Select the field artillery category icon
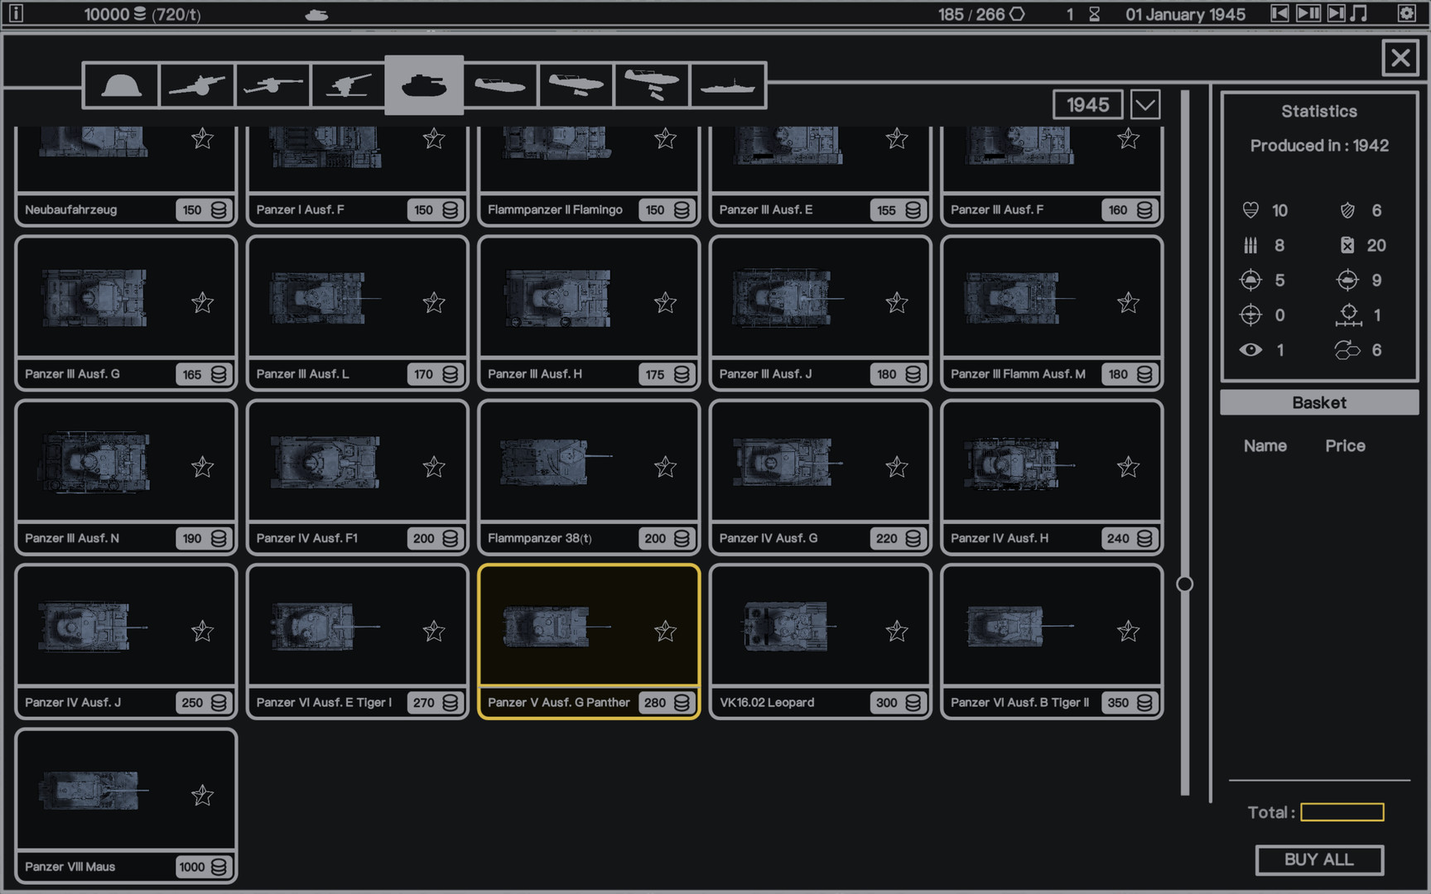This screenshot has height=894, width=1431. 197,85
